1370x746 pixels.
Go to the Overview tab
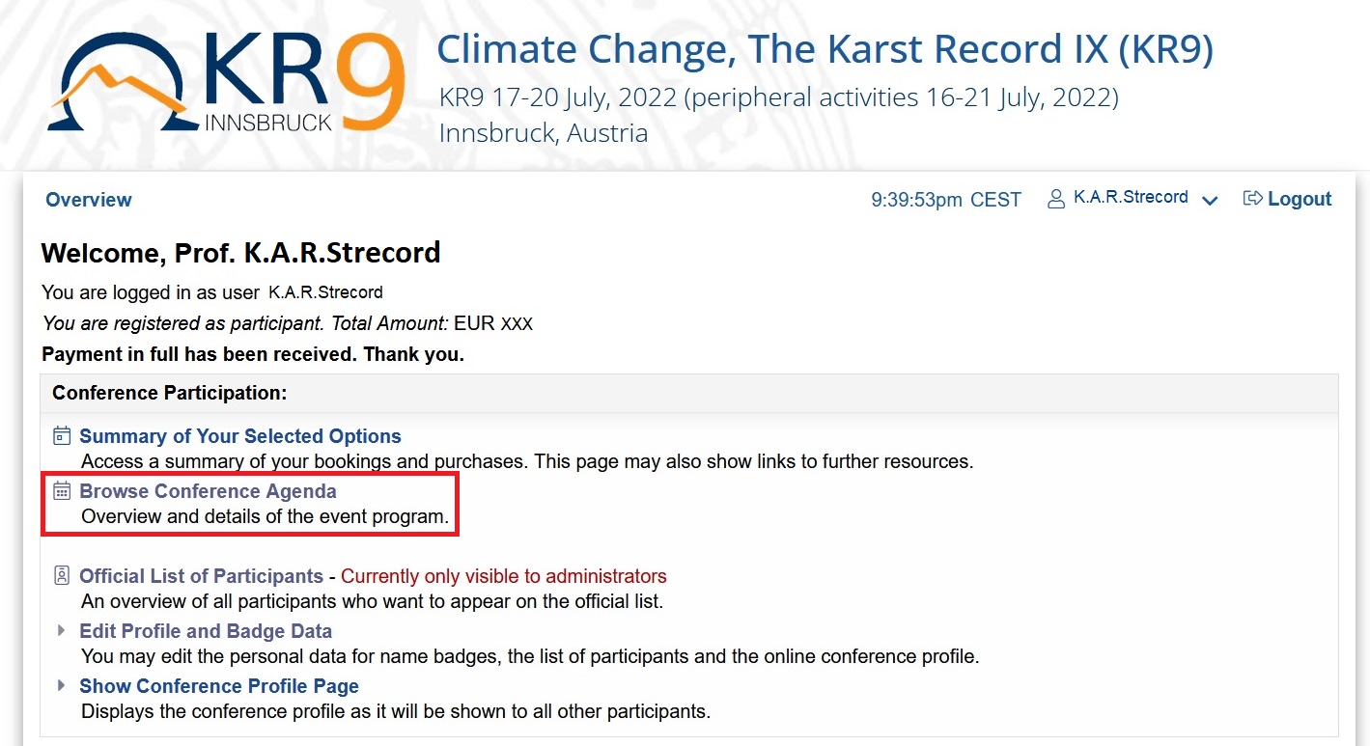[x=89, y=200]
